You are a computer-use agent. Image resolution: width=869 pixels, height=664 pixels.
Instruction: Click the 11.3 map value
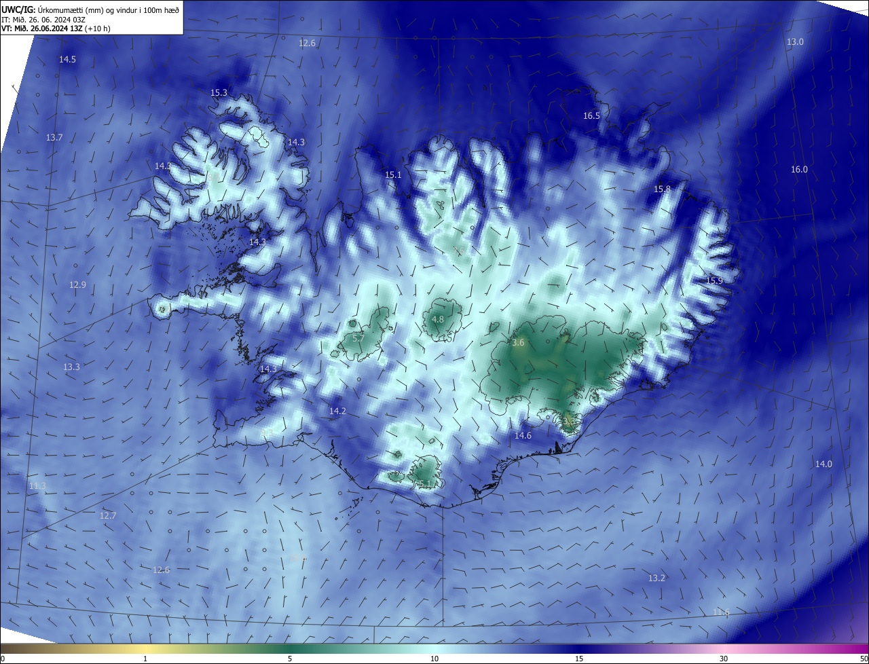pyautogui.click(x=37, y=486)
